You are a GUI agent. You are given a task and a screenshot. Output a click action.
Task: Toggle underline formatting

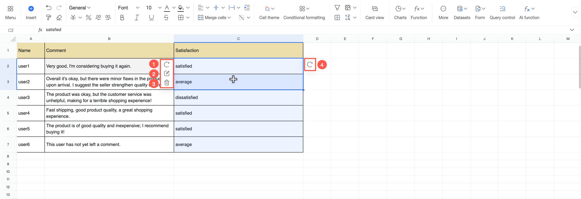tap(151, 17)
